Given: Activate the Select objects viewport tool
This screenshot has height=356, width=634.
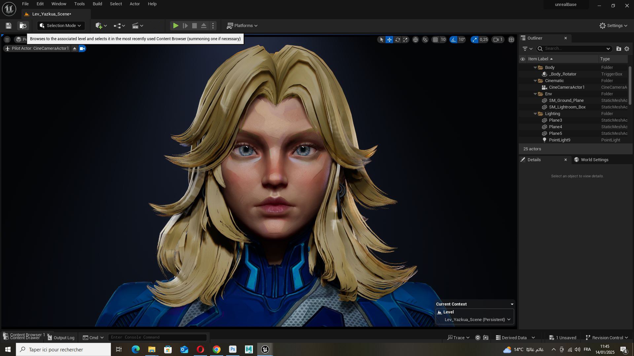Looking at the screenshot, I should point(381,40).
